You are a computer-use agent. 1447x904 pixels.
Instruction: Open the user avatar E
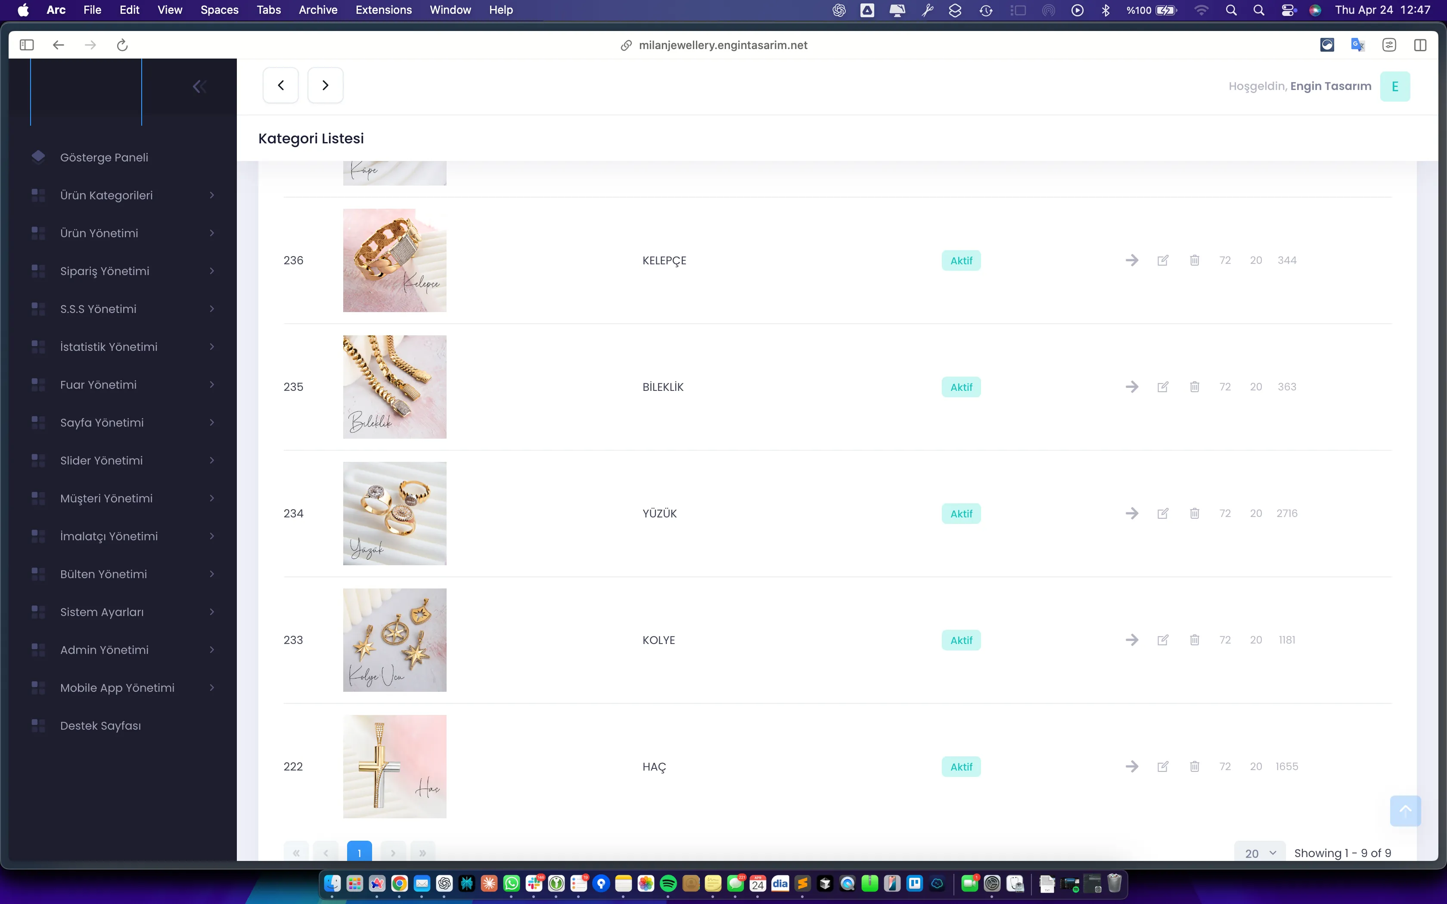1394,87
